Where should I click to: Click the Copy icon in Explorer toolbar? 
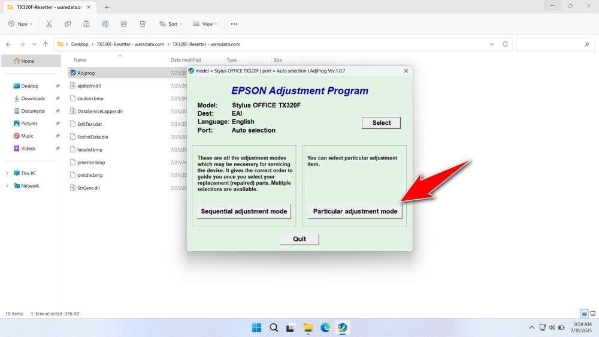point(68,24)
